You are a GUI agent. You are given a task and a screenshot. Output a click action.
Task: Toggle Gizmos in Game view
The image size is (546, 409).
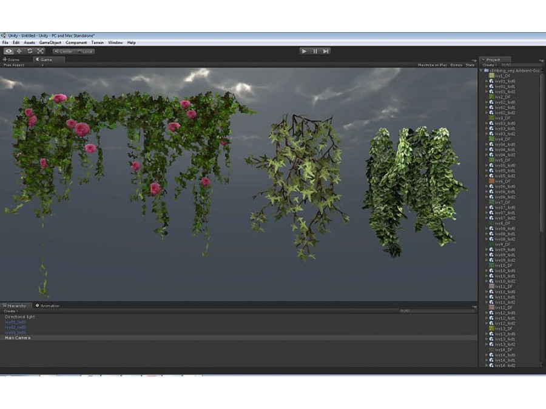(456, 65)
